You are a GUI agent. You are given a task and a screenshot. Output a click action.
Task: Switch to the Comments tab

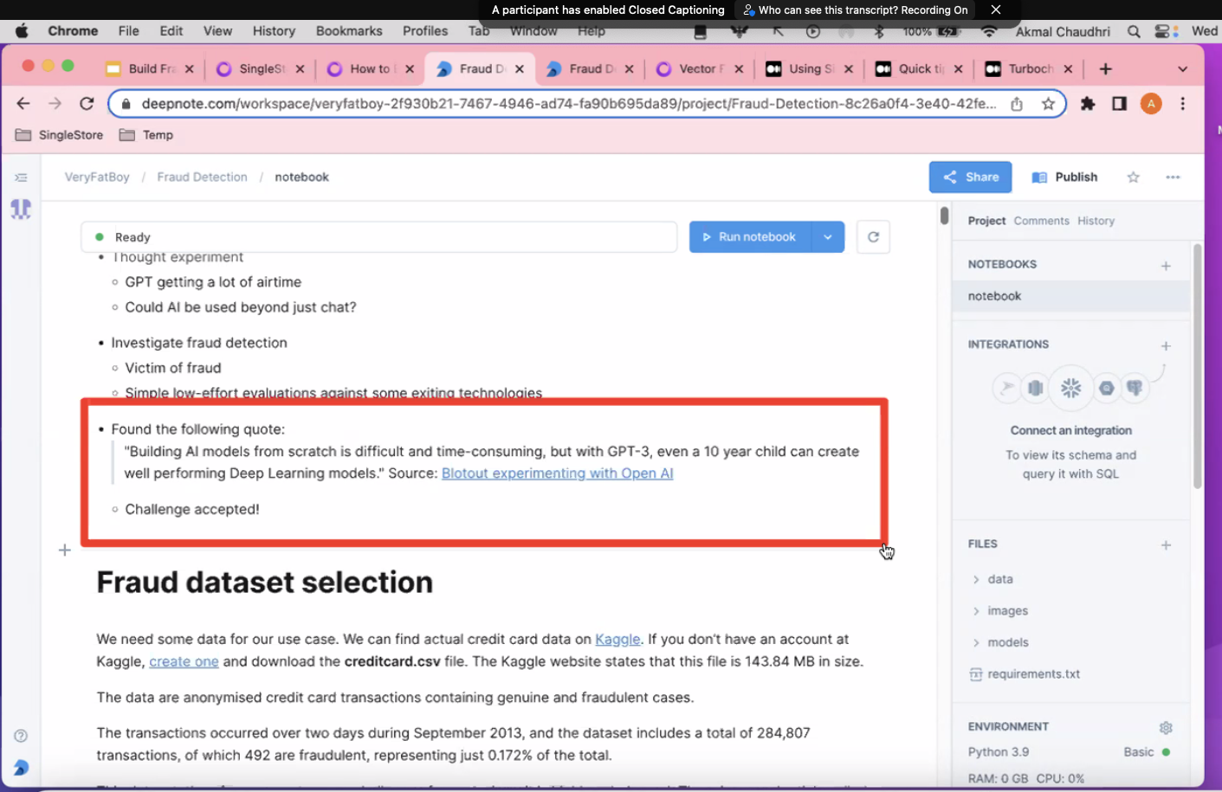[x=1041, y=221]
